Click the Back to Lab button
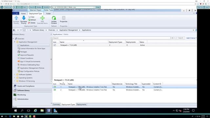Viewport: 210px width, 118px height. click(8, 7)
